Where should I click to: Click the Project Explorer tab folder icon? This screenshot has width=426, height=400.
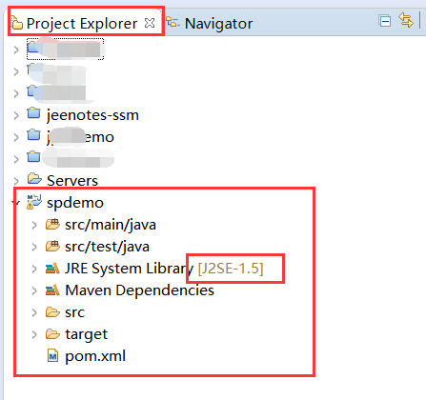17,23
